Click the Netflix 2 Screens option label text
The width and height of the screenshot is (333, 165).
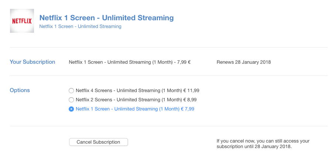click(124, 99)
